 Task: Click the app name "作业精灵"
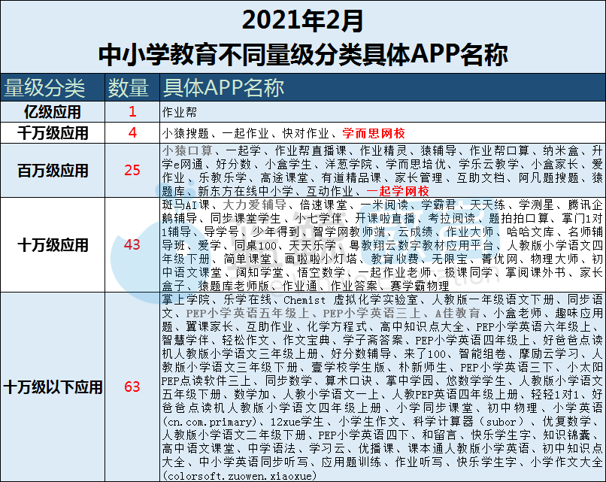coord(383,150)
